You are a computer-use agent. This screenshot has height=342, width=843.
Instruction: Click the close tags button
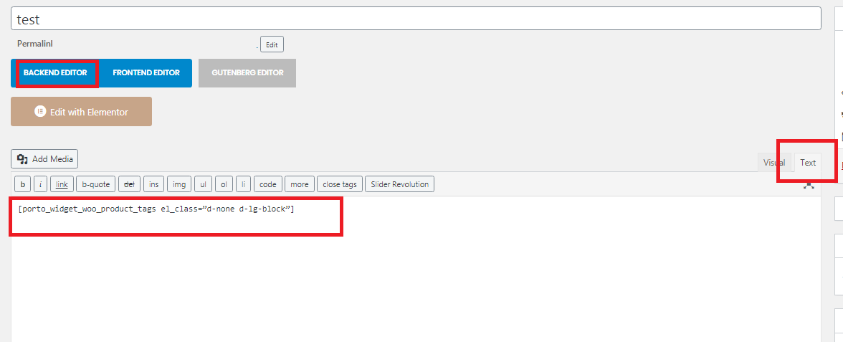[x=340, y=184]
